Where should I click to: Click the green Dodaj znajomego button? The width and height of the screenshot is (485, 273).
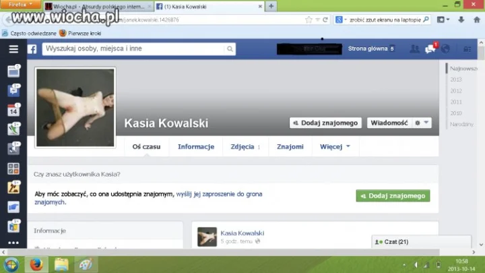[393, 195]
